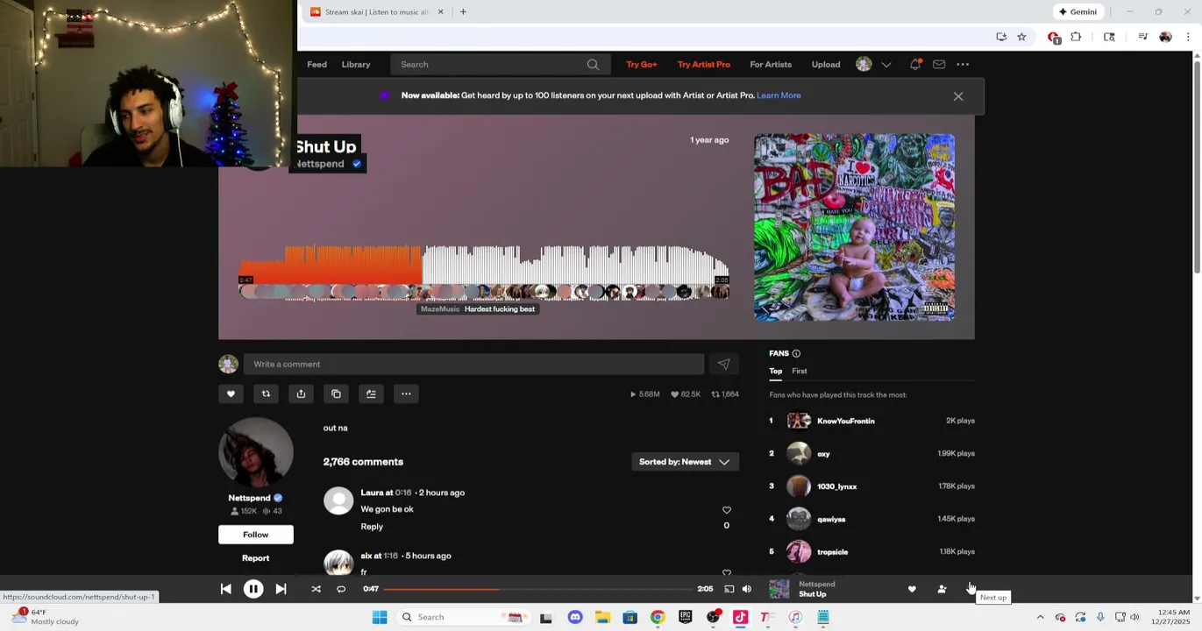Follow Nettspend from player bar icon
Image resolution: width=1202 pixels, height=631 pixels.
(942, 589)
